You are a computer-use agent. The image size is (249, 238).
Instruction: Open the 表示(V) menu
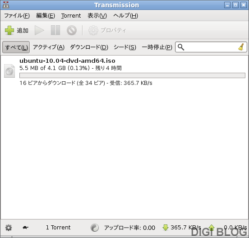(97, 15)
